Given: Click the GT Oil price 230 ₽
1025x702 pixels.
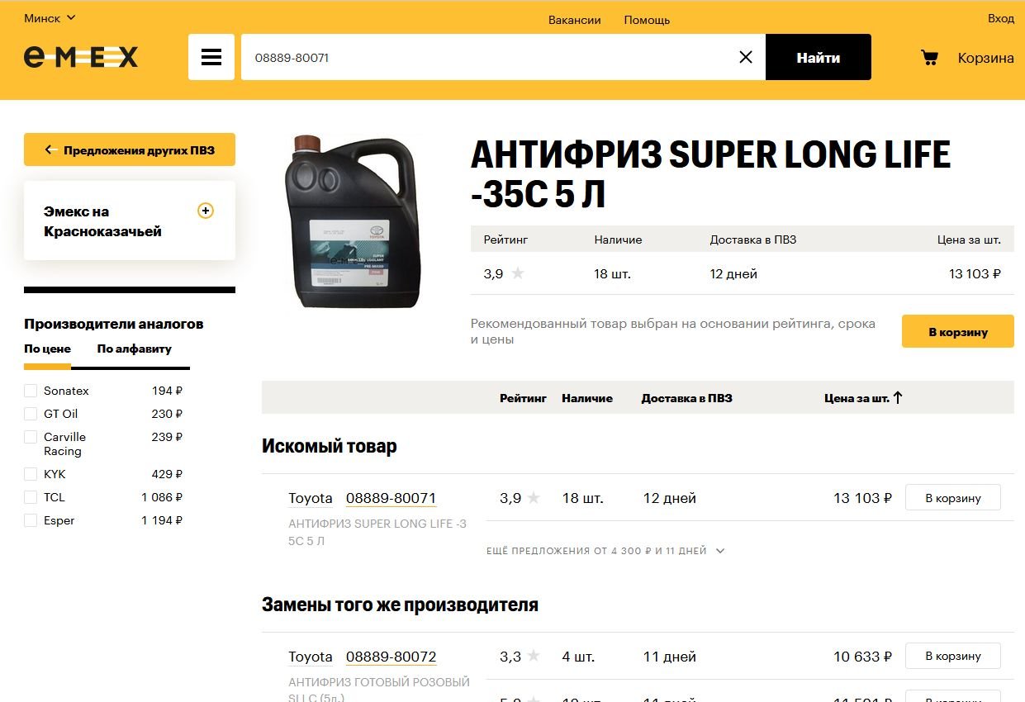Looking at the screenshot, I should [x=167, y=414].
